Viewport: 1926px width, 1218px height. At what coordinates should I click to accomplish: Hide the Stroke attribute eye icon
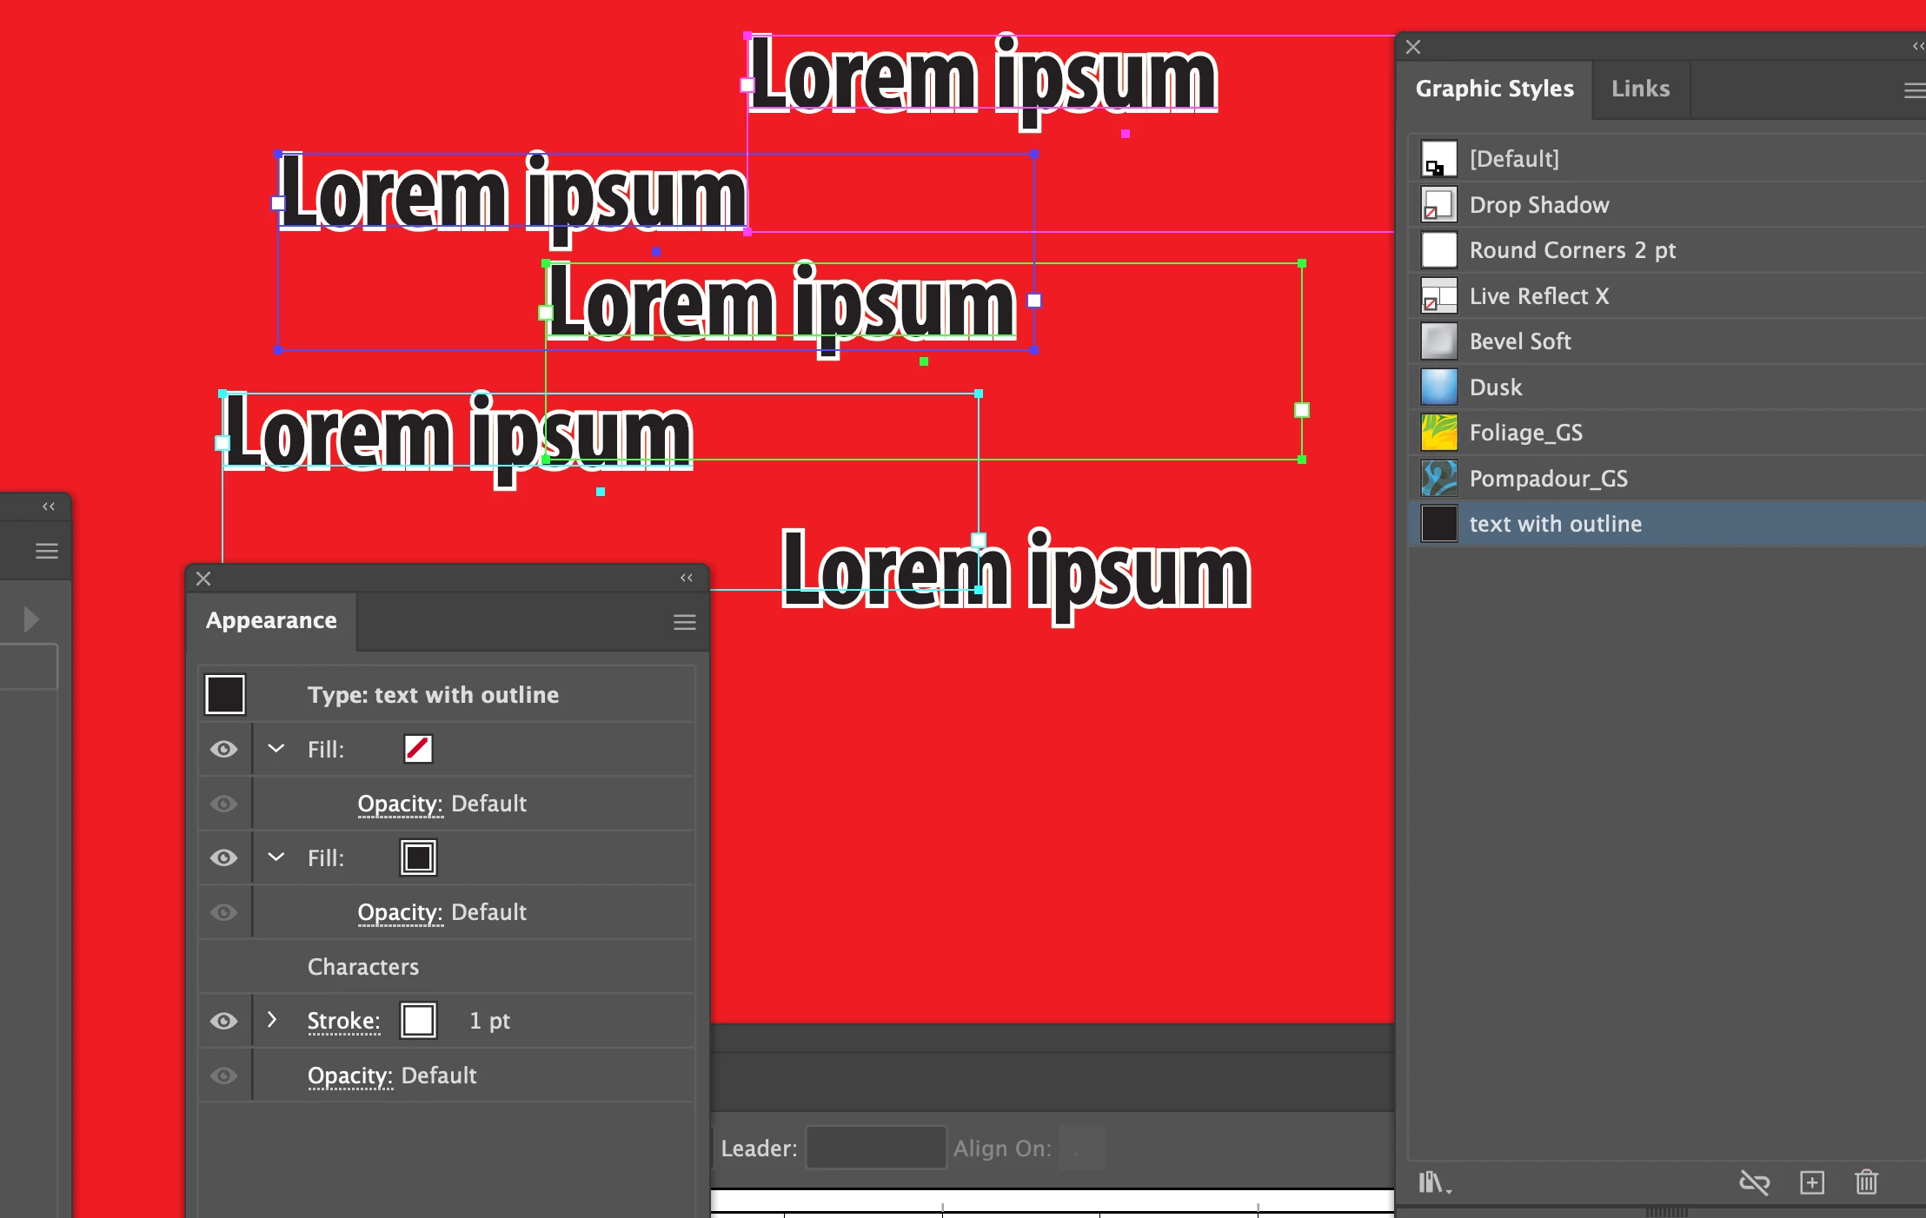pos(224,1021)
